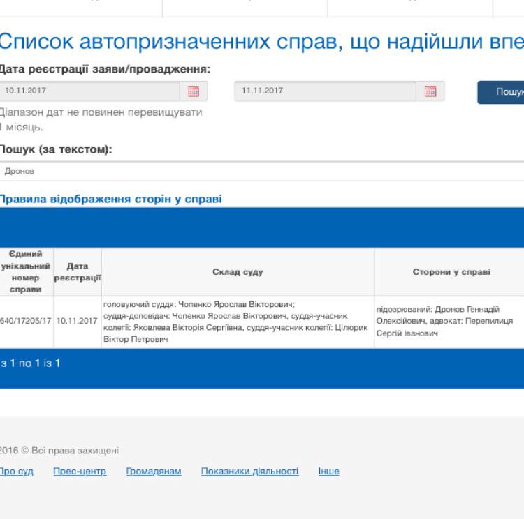Open Правила відображення сторін у справі link
The width and height of the screenshot is (524, 519).
click(110, 199)
